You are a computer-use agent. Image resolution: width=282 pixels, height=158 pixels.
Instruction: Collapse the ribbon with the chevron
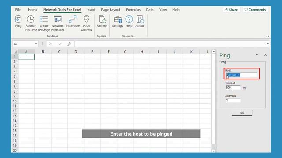267,36
